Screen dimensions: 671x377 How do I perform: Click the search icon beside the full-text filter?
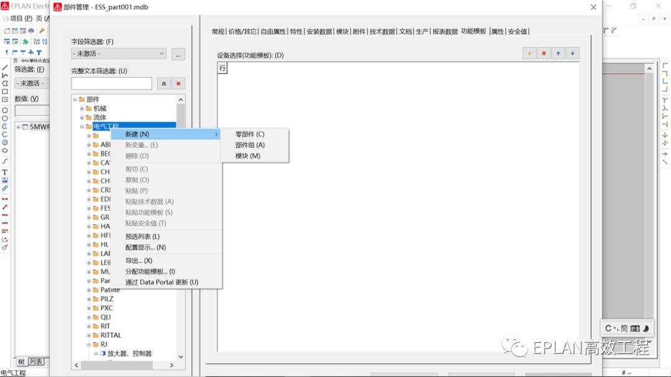pyautogui.click(x=164, y=83)
